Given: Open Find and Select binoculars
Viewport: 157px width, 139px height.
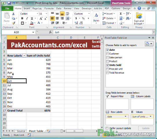Looking at the screenshot, I should point(128,18).
